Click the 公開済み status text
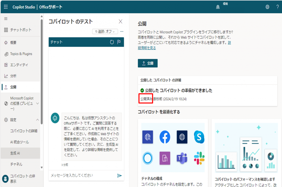The width and height of the screenshot is (282, 187). [146, 99]
